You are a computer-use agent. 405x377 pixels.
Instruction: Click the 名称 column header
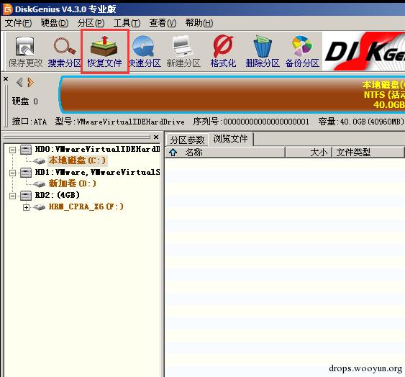pyautogui.click(x=194, y=153)
